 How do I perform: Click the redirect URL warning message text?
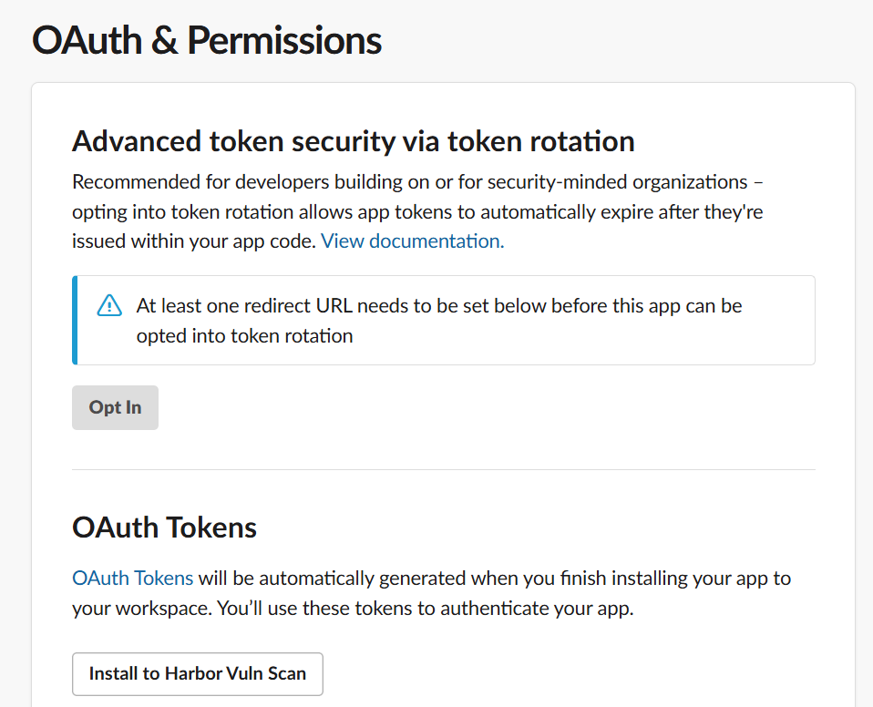tap(439, 306)
